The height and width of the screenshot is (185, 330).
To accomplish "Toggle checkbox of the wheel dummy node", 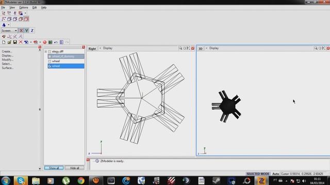I will (x=49, y=57).
